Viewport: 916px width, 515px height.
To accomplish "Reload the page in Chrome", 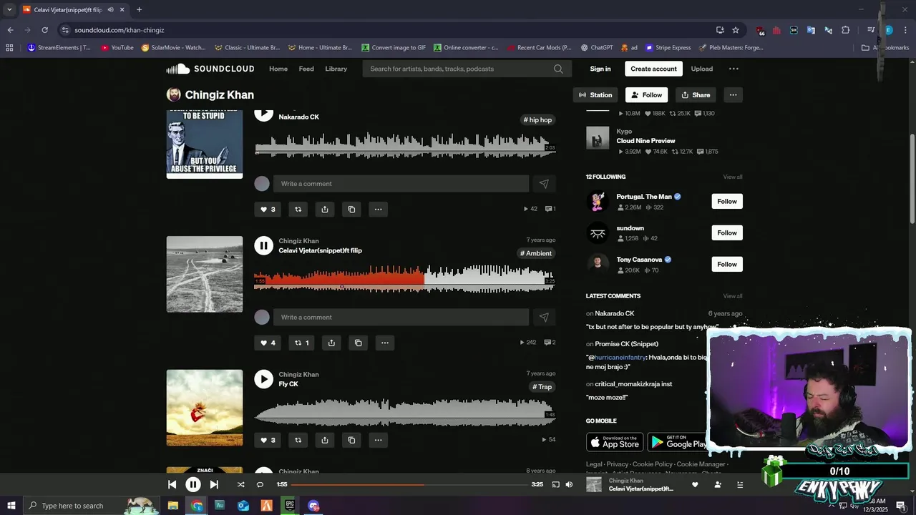I will 44,30.
